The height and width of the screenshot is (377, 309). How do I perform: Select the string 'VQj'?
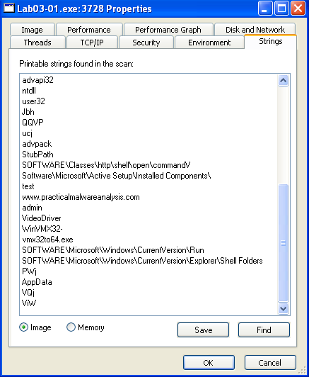[x=28, y=293]
